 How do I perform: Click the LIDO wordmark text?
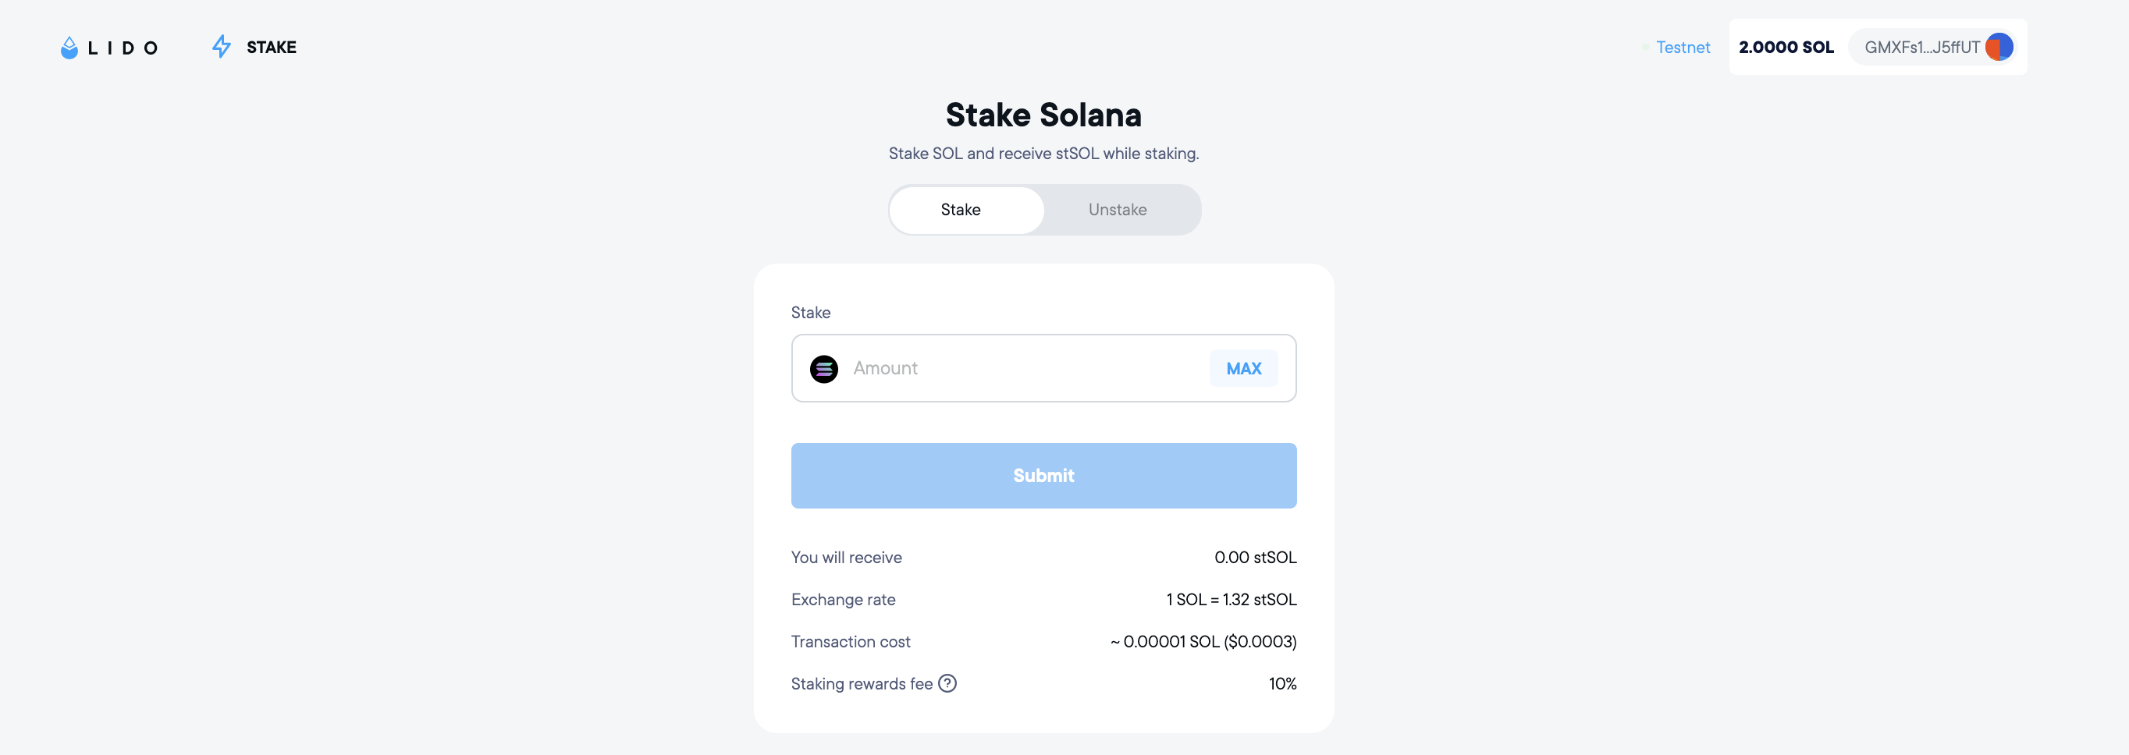123,48
